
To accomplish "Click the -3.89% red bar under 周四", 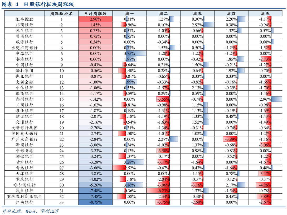I will (x=230, y=139).
